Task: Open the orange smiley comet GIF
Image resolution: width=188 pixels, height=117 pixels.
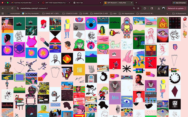Action: 43,77
